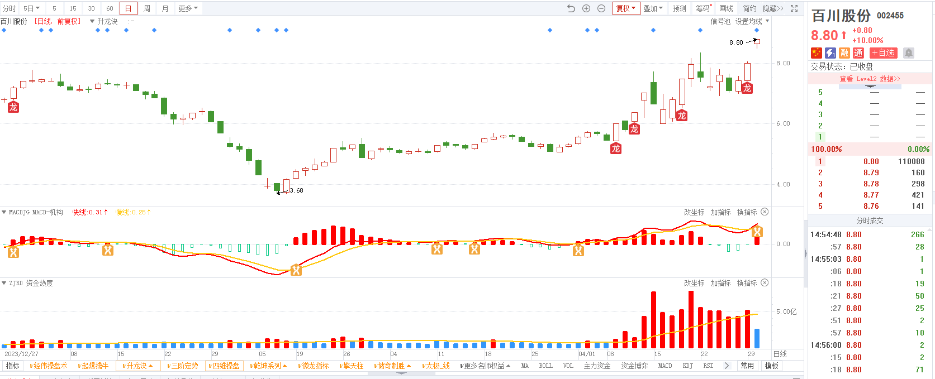Click the X signal marker at MACD trough

[x=296, y=270]
